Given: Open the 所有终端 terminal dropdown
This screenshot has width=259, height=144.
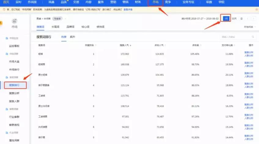Looking at the screenshot, I should coord(250,27).
